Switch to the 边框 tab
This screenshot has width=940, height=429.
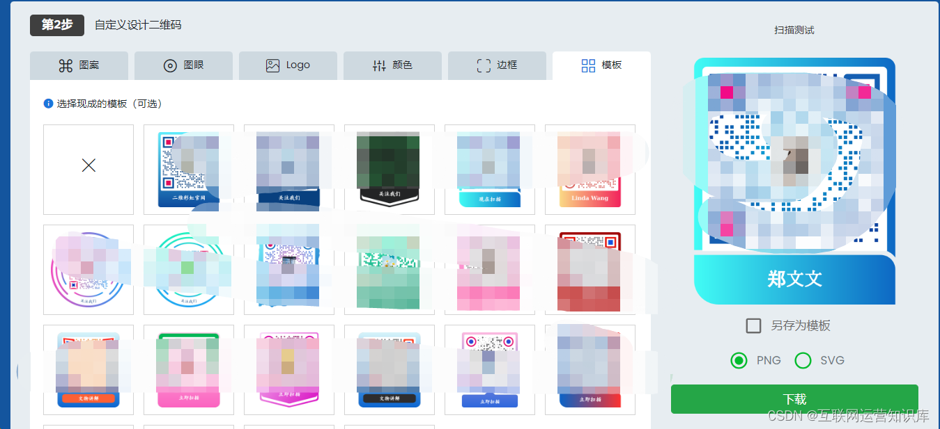(497, 65)
